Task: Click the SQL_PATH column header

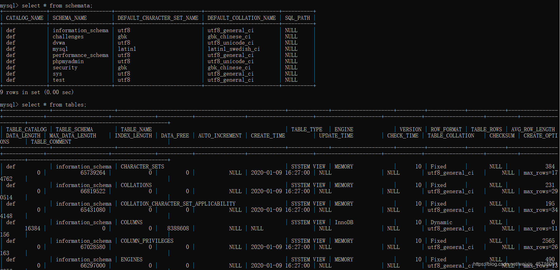Action: (298, 18)
